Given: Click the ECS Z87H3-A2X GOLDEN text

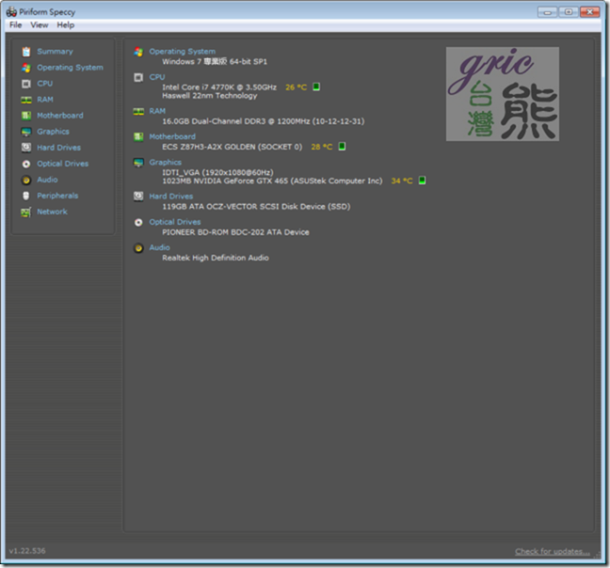Looking at the screenshot, I should (232, 147).
